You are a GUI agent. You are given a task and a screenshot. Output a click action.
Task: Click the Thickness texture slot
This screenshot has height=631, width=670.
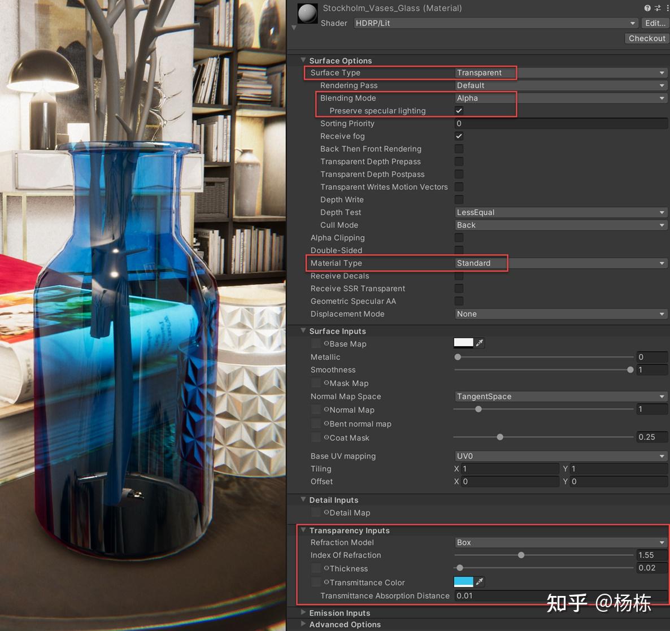coord(316,568)
